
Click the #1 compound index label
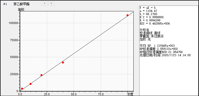(x=5, y=4)
